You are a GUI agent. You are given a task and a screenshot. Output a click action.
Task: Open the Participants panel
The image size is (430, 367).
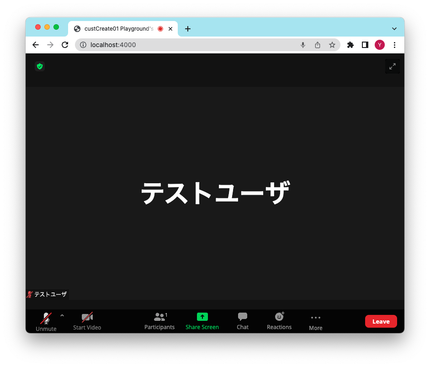[159, 321]
